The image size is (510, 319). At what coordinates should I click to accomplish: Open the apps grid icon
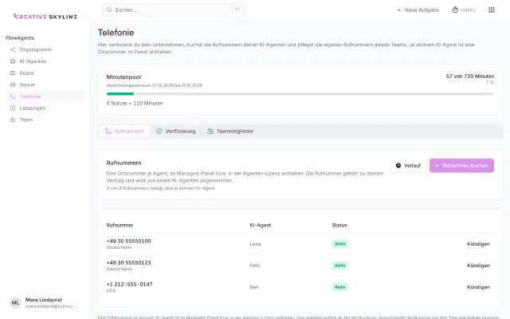point(492,10)
